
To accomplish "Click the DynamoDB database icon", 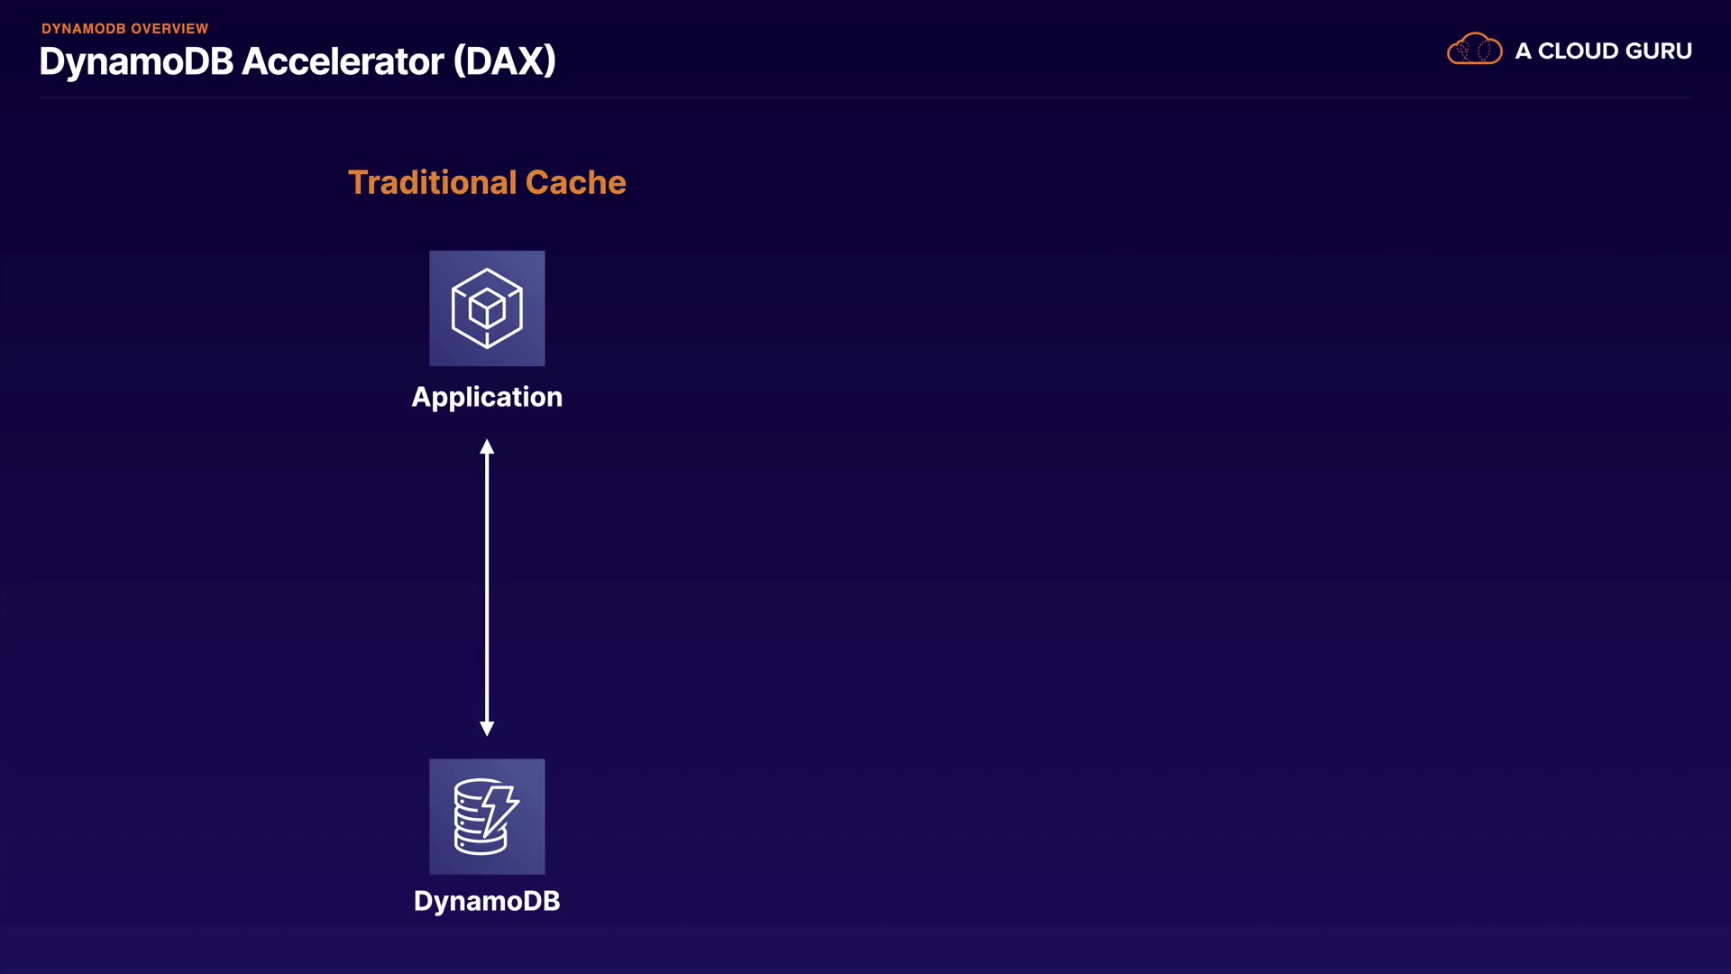I will [x=487, y=816].
